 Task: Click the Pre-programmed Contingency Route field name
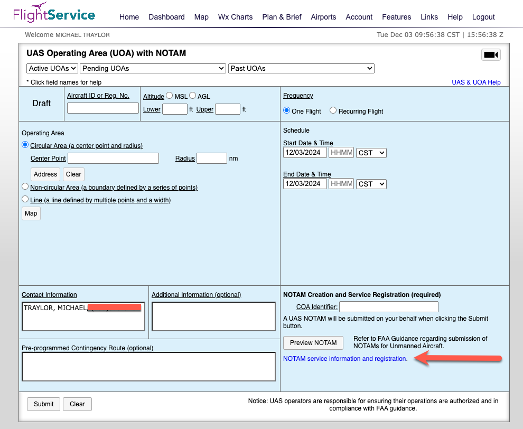(x=87, y=348)
